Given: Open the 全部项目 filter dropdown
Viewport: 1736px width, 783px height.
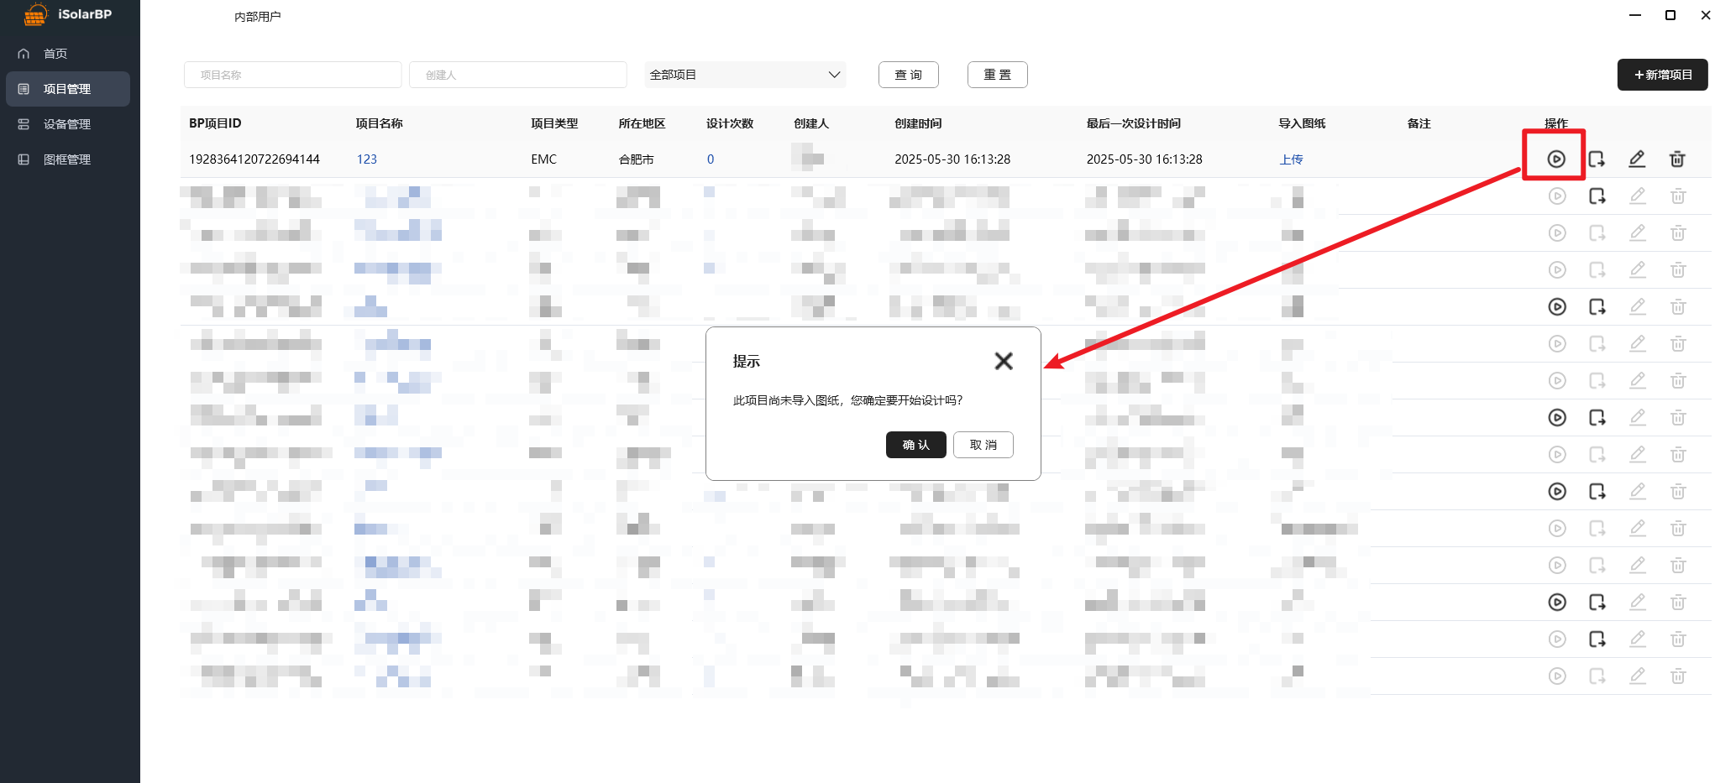Looking at the screenshot, I should [744, 75].
